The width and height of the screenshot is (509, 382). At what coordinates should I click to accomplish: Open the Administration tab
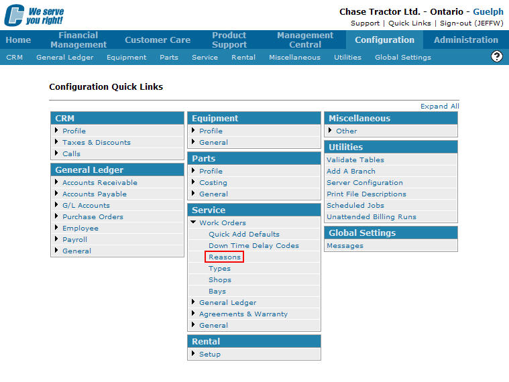coord(466,40)
